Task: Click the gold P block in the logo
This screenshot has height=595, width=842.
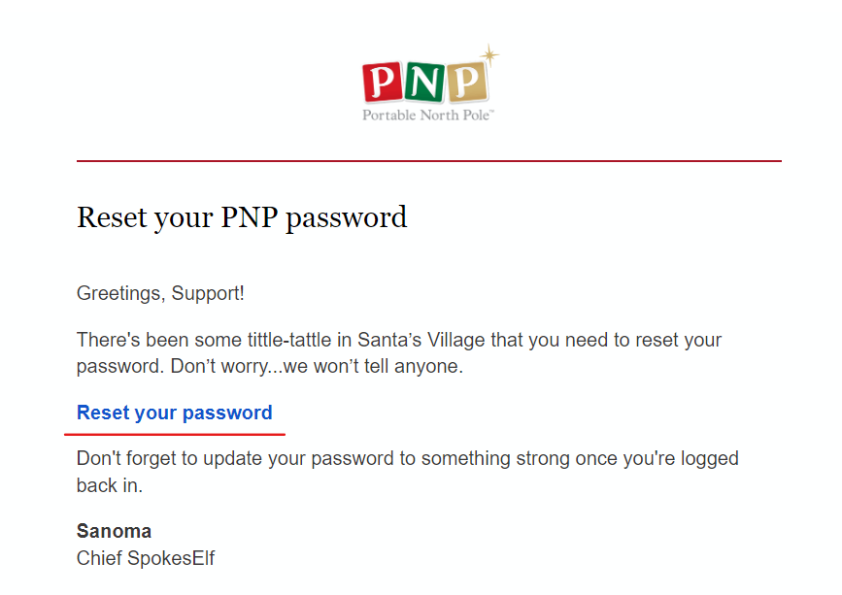Action: [467, 83]
